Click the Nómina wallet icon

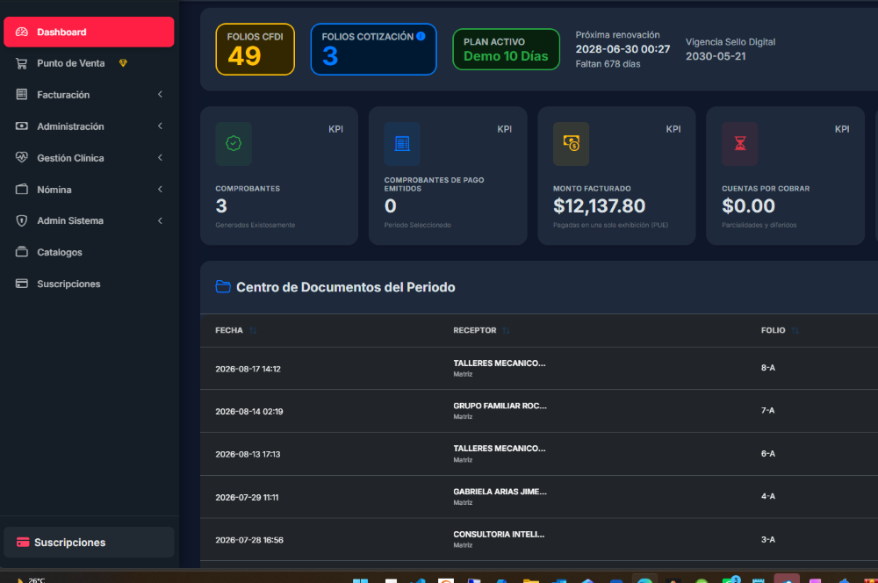tap(22, 189)
